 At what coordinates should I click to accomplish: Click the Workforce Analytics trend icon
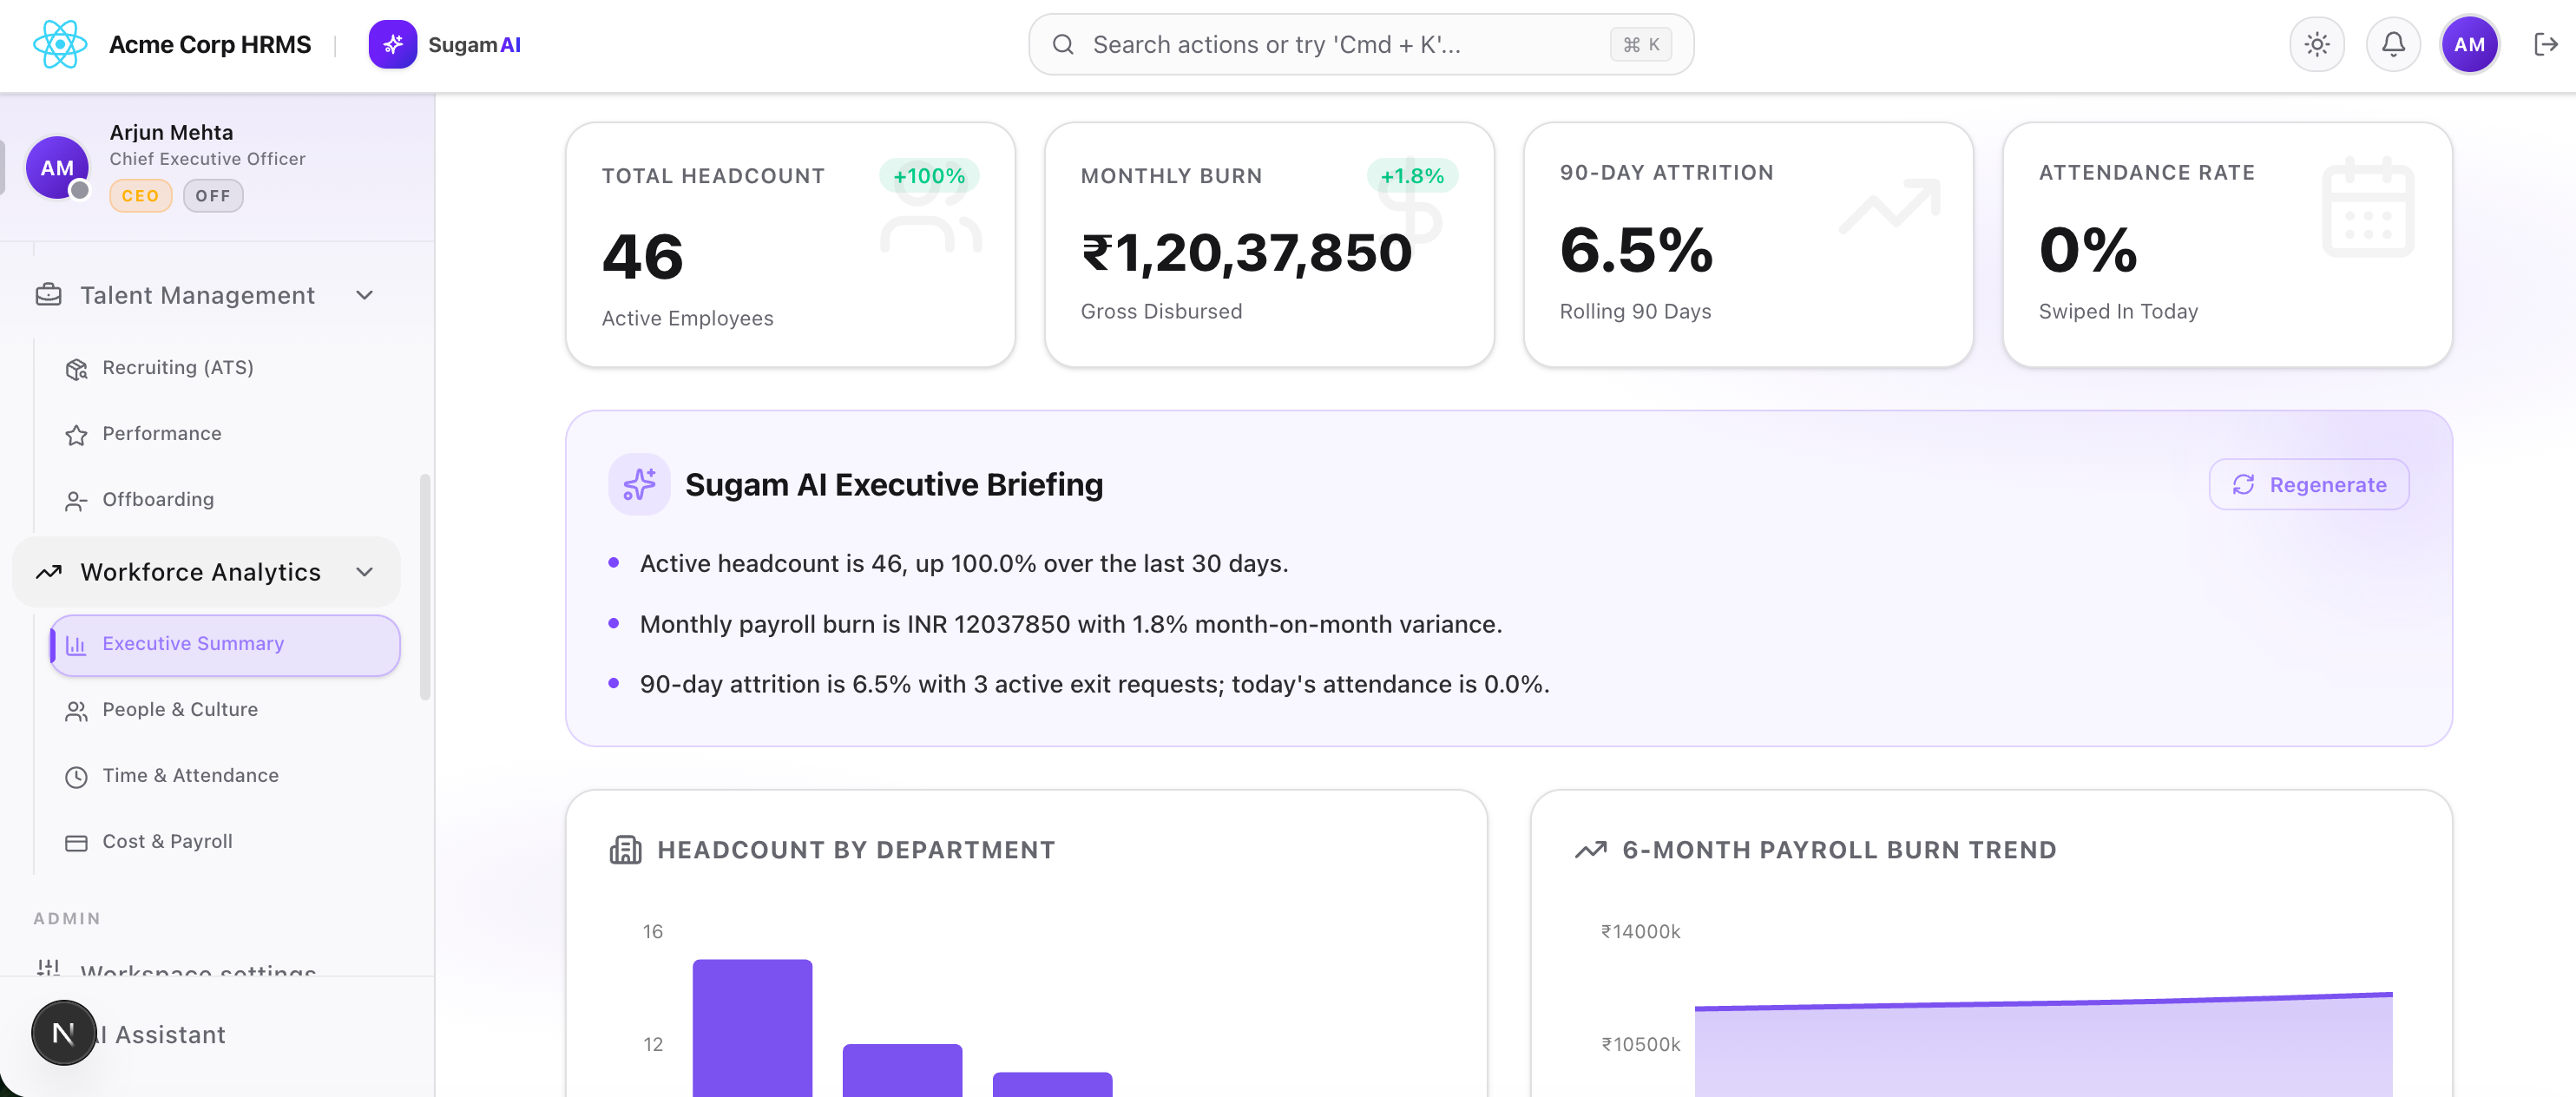[x=48, y=572]
